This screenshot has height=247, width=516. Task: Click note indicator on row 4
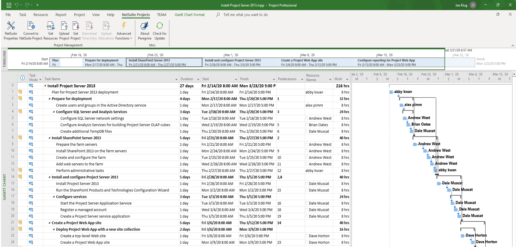tap(20, 111)
